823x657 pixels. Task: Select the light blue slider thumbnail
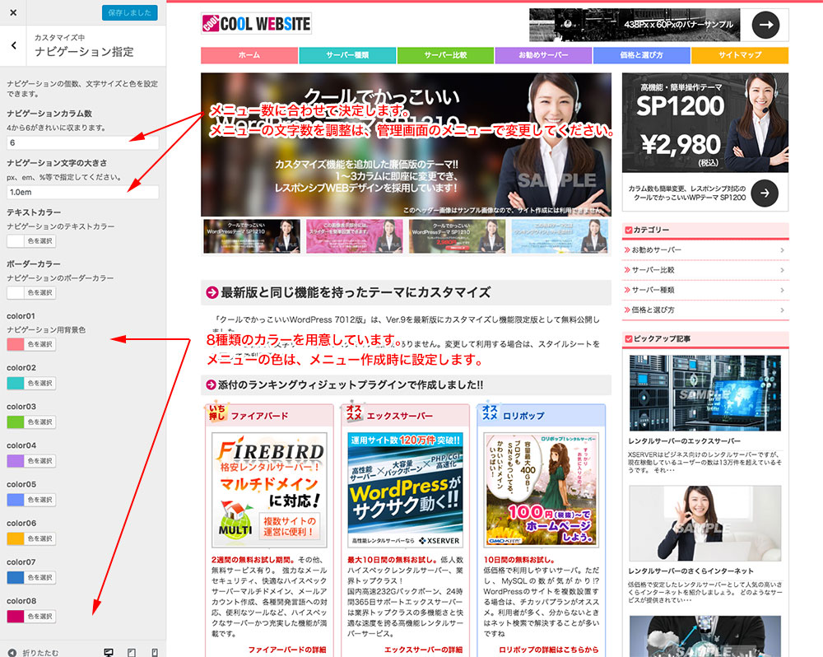pyautogui.click(x=560, y=236)
